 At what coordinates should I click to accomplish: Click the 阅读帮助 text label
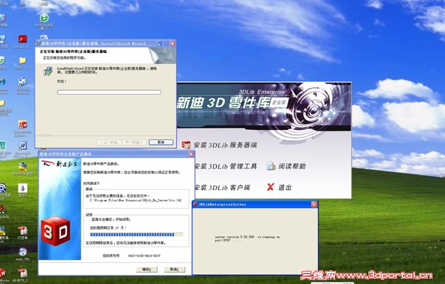(292, 166)
